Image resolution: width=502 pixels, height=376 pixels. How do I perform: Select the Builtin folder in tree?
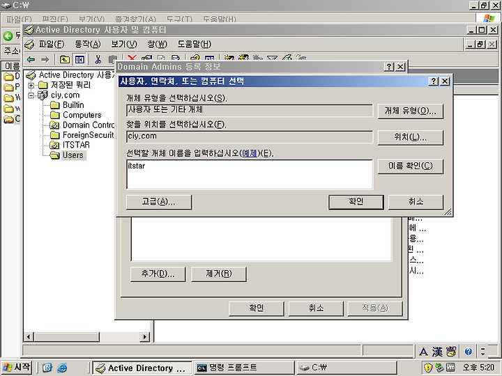point(73,105)
